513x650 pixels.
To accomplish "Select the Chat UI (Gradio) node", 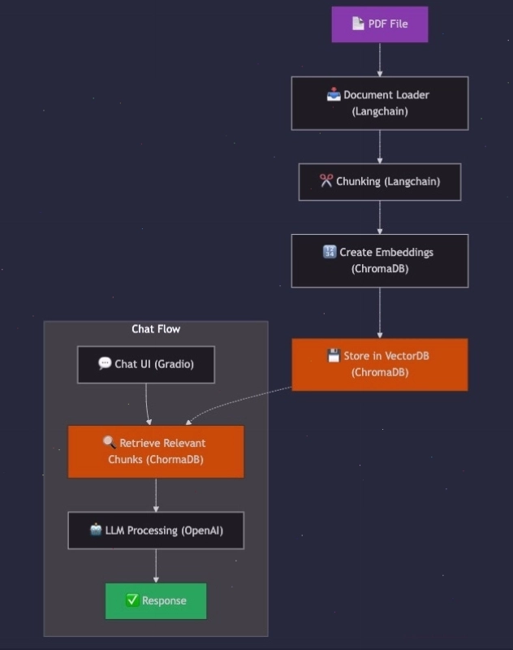I will [146, 364].
